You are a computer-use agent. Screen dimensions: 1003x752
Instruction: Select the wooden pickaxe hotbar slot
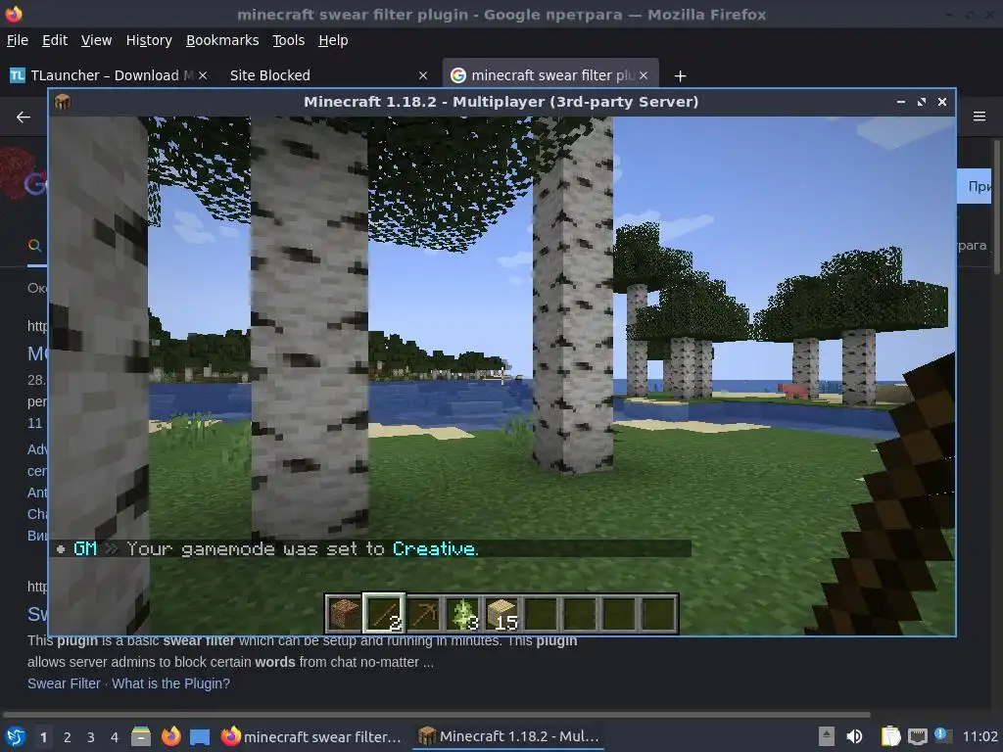point(423,613)
